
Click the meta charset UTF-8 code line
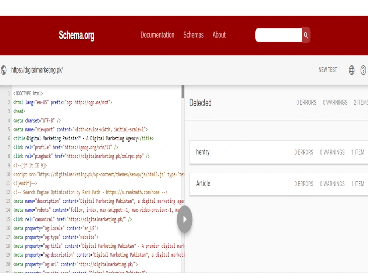coord(37,120)
